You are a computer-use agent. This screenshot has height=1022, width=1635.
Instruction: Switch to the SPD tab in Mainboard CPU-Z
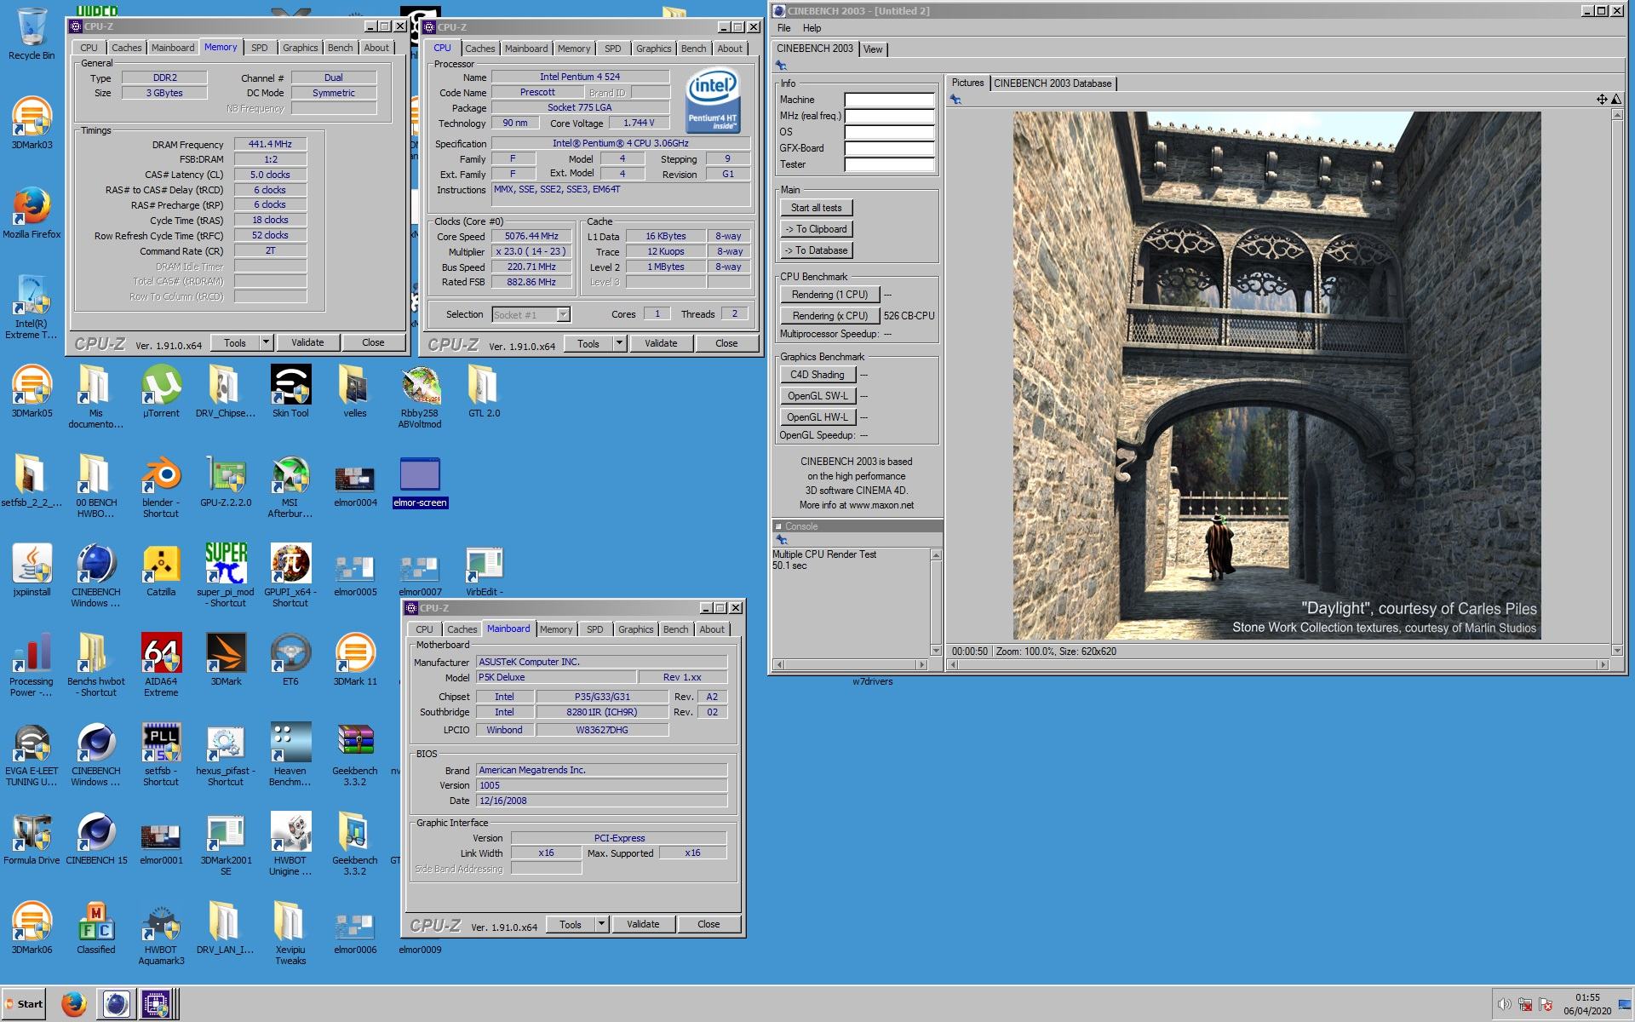[594, 629]
